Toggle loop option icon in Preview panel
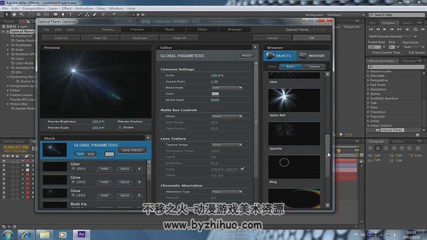The width and height of the screenshot is (427, 240). pyautogui.click(x=415, y=29)
